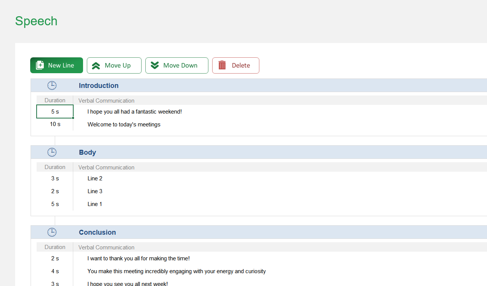Click the red Delete button

click(x=236, y=65)
